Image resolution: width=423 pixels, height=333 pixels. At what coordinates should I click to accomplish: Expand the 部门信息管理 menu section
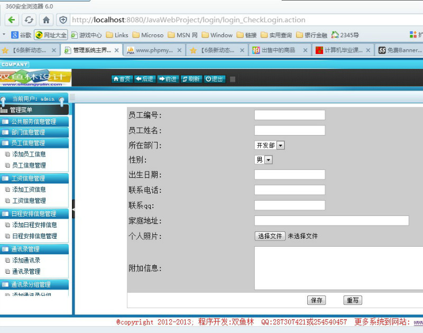(x=34, y=132)
